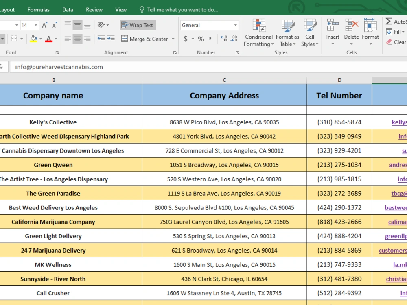
Task: Open the font size 14 dropdown
Action: (36, 25)
